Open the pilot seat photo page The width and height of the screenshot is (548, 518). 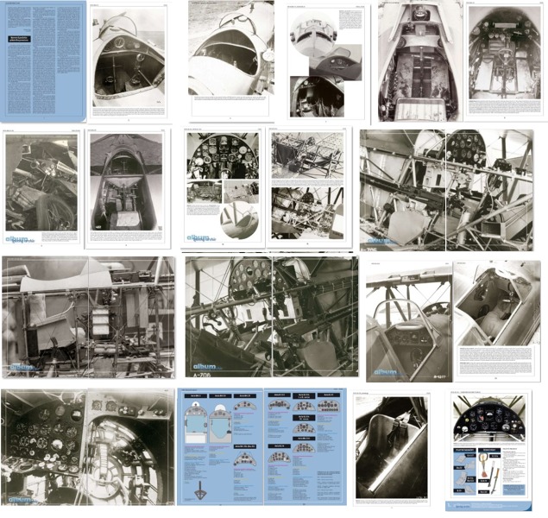click(392, 449)
